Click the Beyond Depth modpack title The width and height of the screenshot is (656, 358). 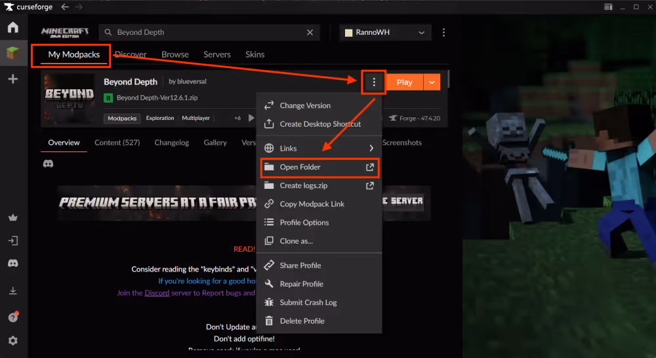click(131, 82)
